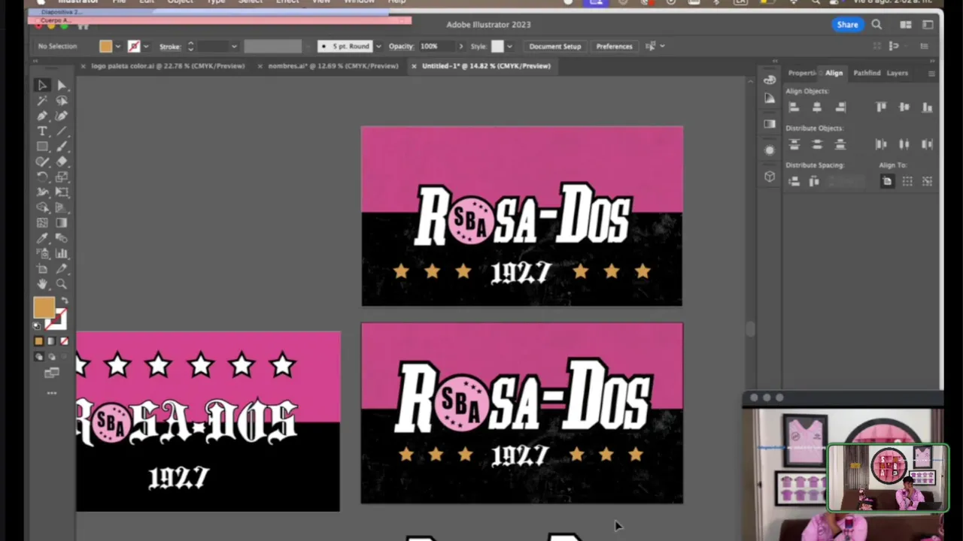
Task: Pick the Line Segment tool
Action: coord(62,131)
